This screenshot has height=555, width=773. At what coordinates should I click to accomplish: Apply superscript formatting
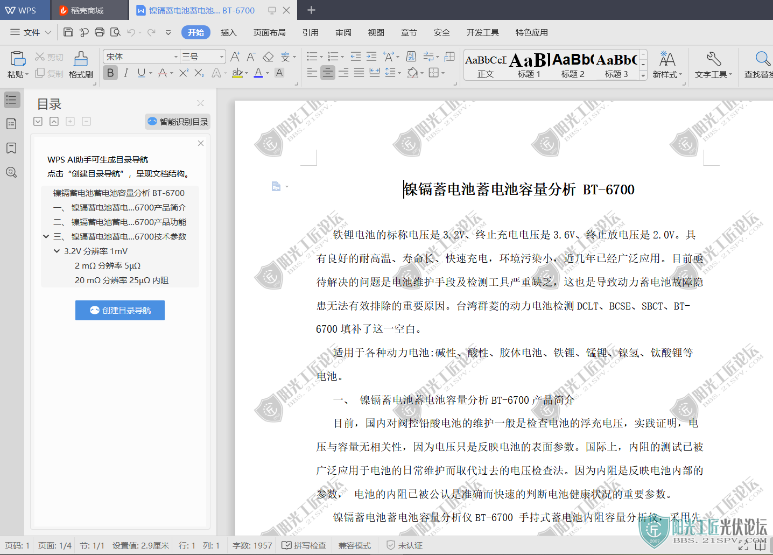(x=184, y=73)
